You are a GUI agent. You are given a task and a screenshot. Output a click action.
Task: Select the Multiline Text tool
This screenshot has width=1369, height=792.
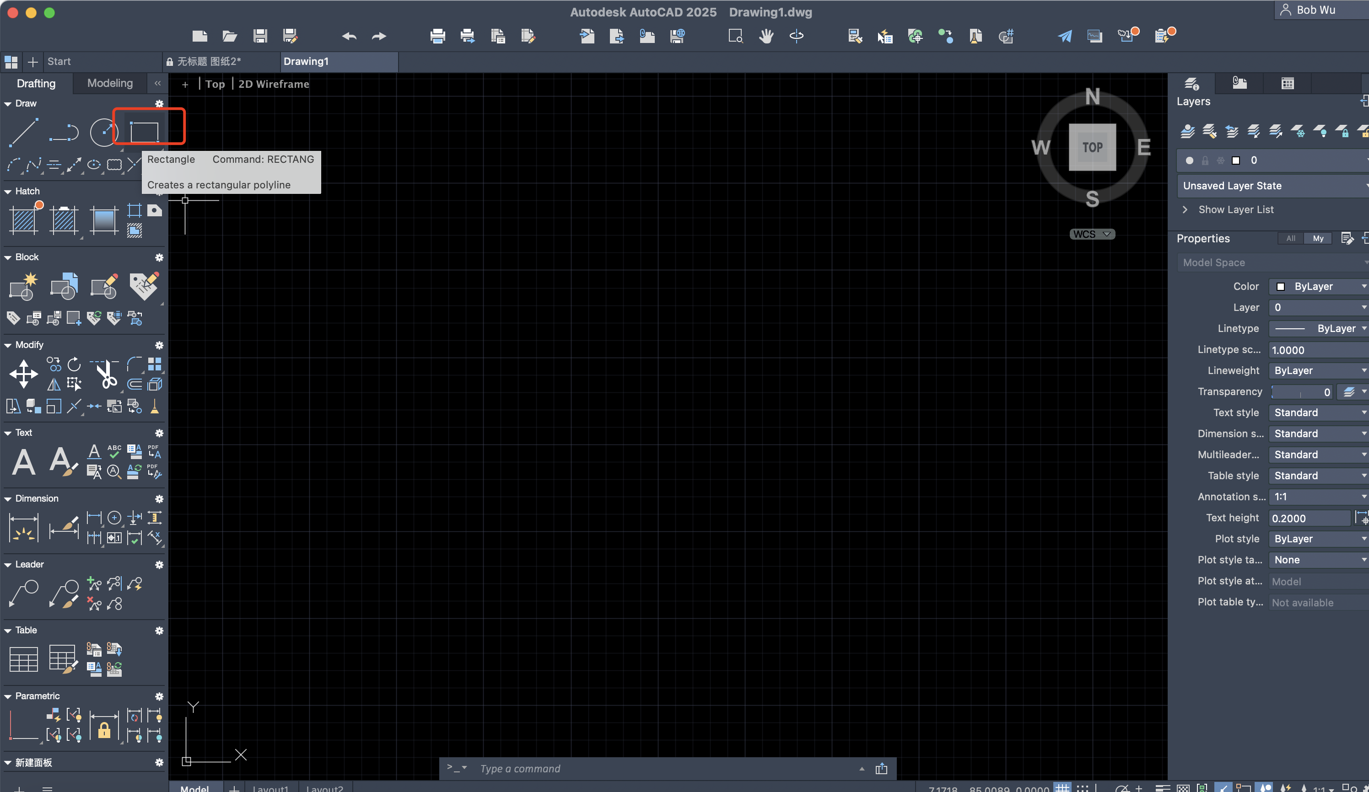(x=24, y=462)
